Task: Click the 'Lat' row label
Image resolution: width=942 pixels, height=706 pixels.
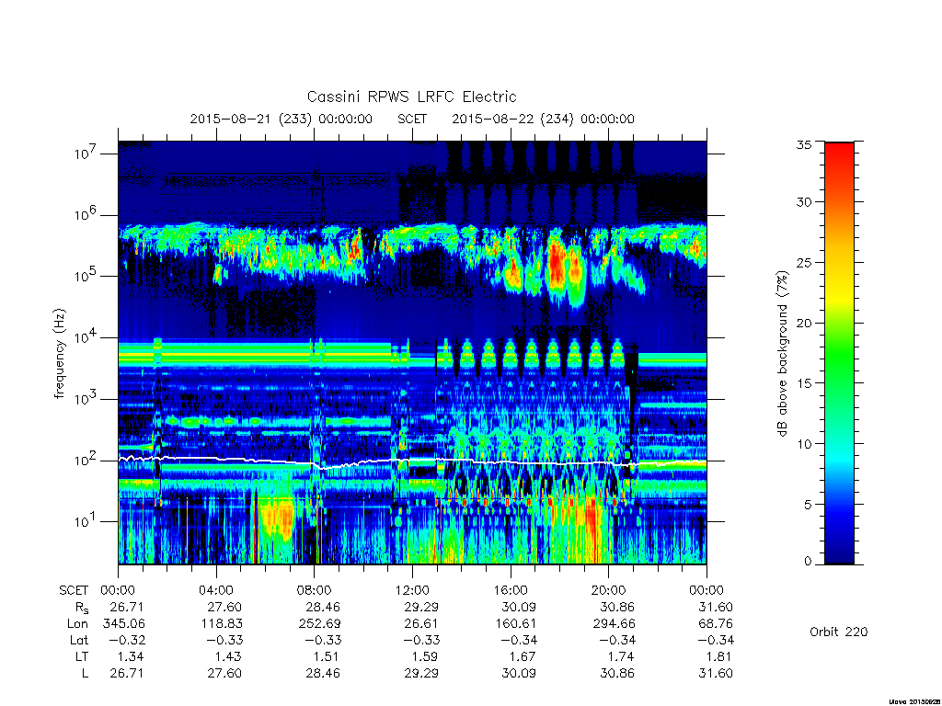Action: click(x=79, y=640)
